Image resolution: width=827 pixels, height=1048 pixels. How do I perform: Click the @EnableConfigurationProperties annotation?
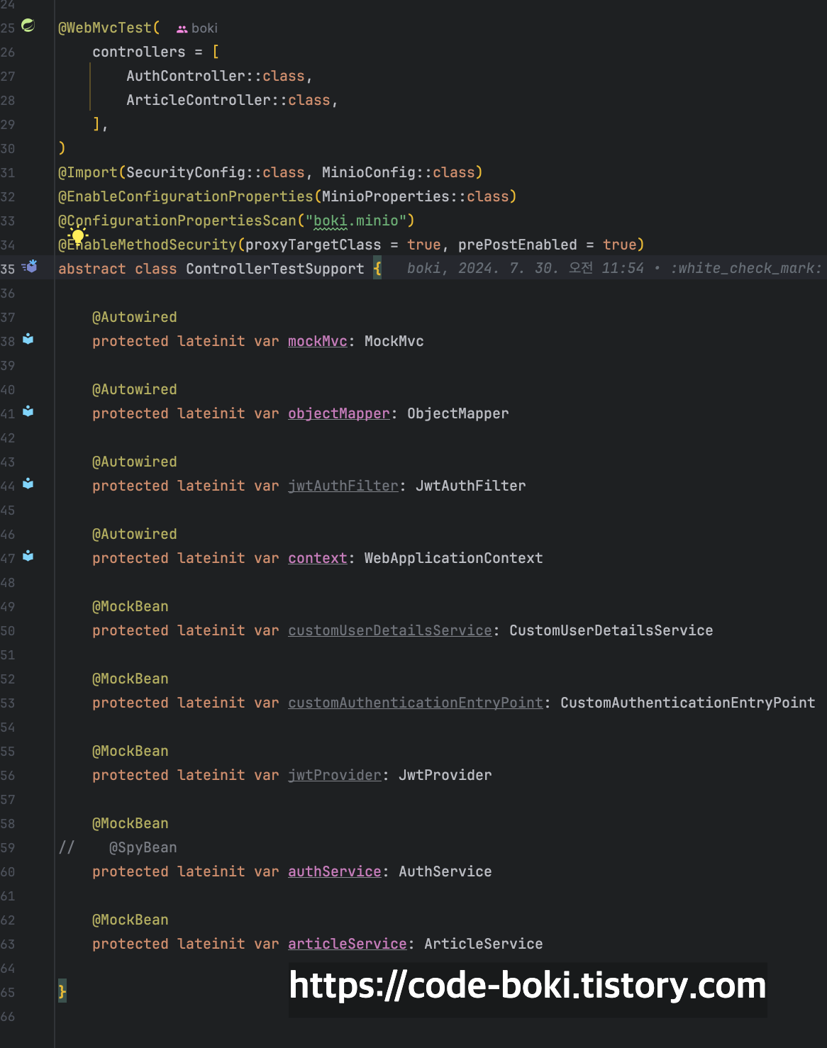tap(186, 196)
